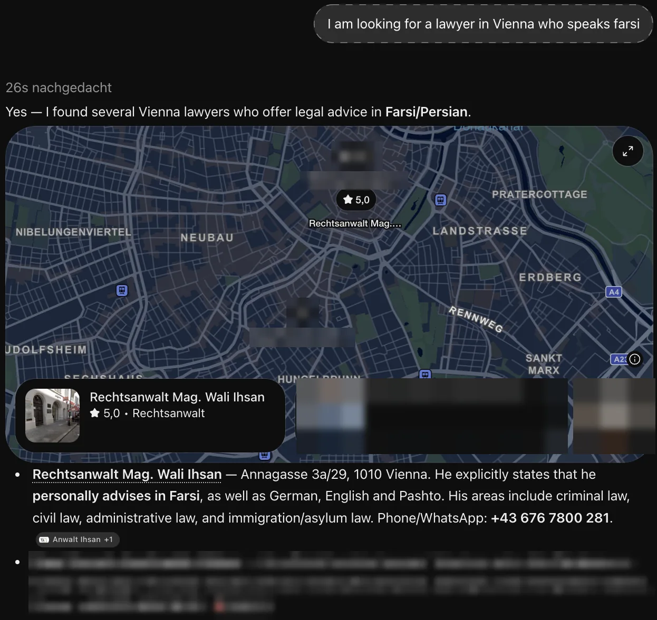
Task: Expand the map to fullscreen
Action: 627,151
